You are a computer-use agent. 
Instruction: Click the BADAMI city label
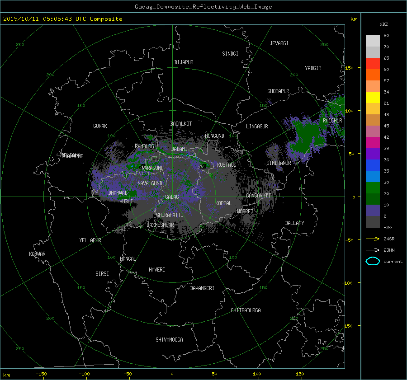(x=179, y=149)
